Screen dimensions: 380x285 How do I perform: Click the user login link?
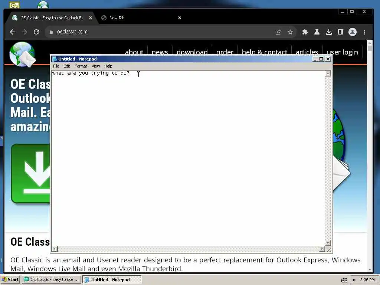[x=342, y=52]
